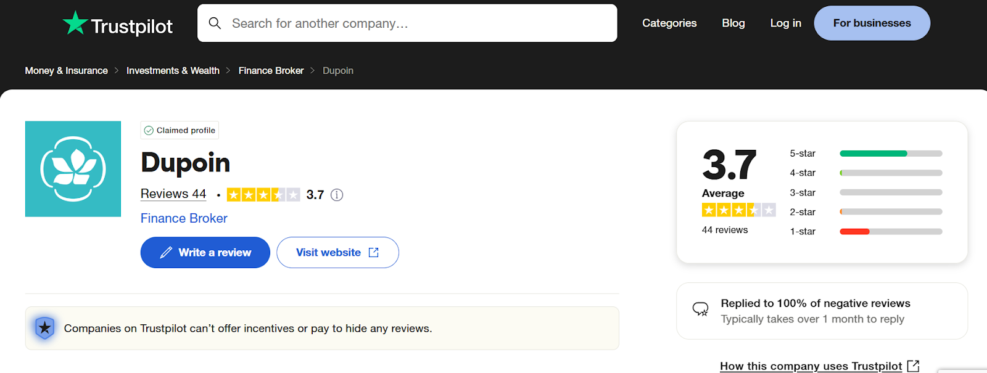
Task: Click the incentives notice text
Action: coord(248,329)
